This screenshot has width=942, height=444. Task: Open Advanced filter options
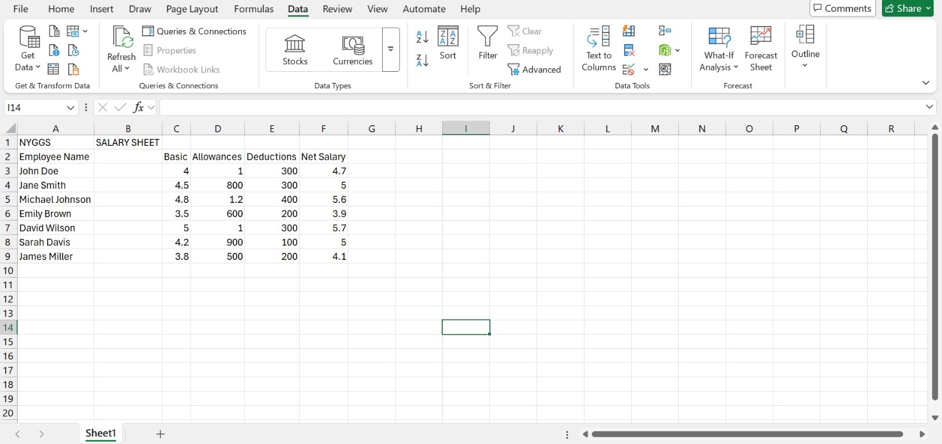(535, 69)
